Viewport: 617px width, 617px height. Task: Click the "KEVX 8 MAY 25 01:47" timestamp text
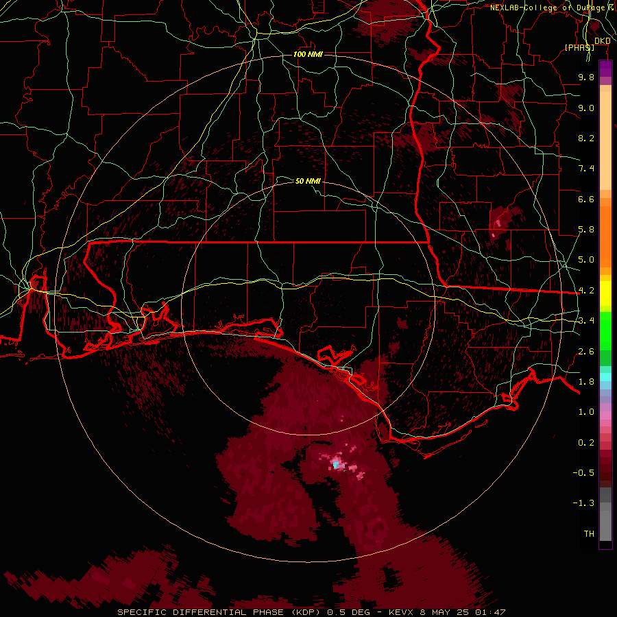pos(447,612)
